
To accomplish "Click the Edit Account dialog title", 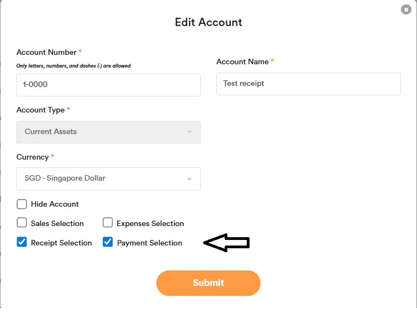I will click(x=208, y=23).
